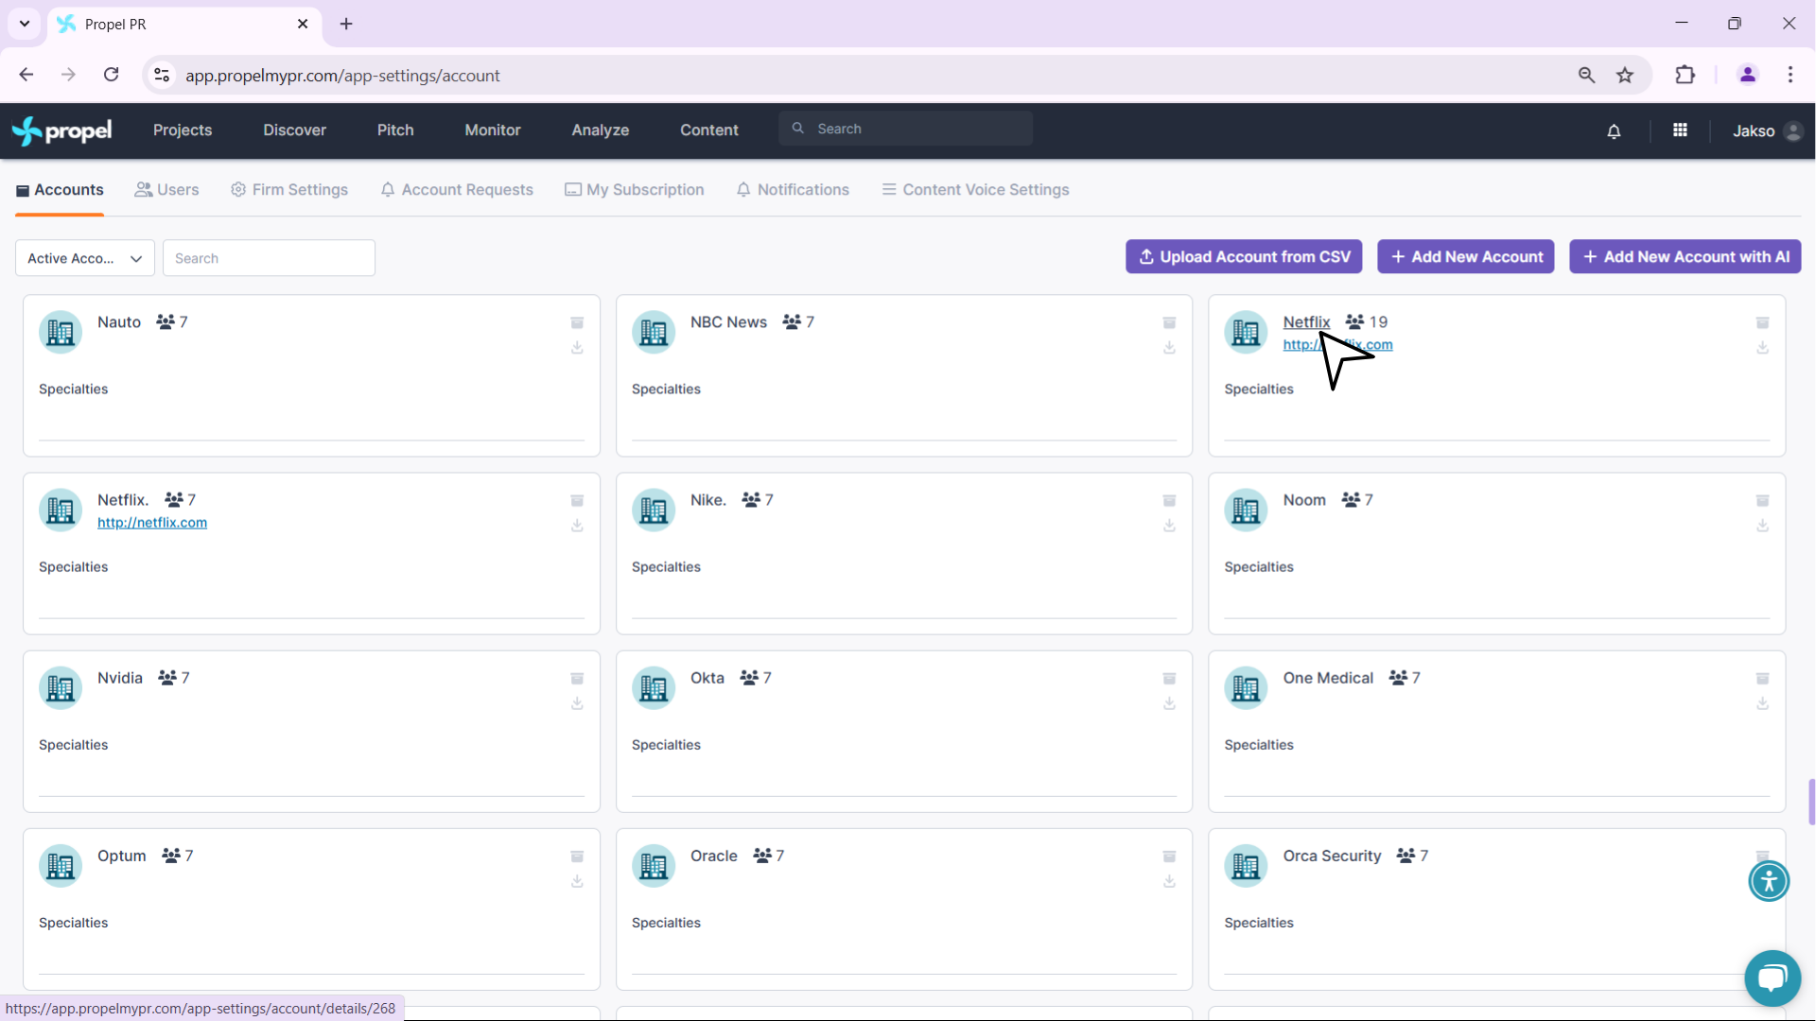The width and height of the screenshot is (1816, 1021).
Task: Archive the Nvidia account
Action: [x=577, y=679]
